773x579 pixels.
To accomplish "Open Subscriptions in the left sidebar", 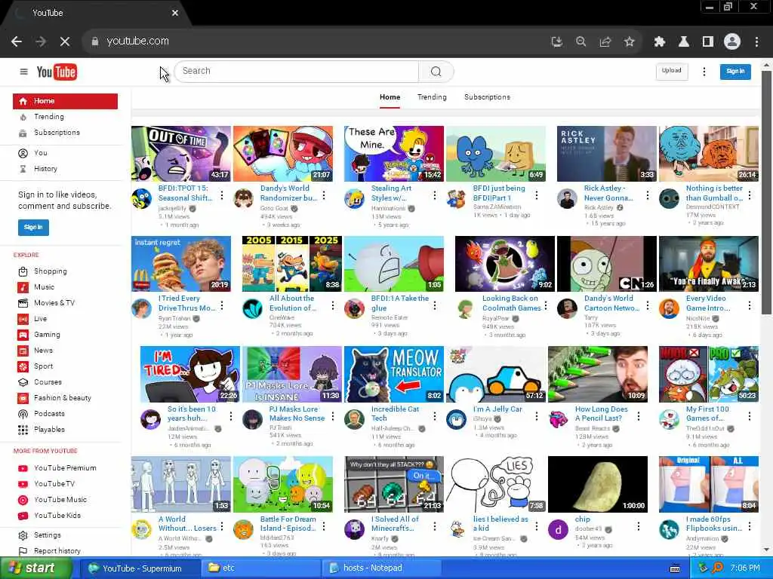I will pyautogui.click(x=65, y=133).
